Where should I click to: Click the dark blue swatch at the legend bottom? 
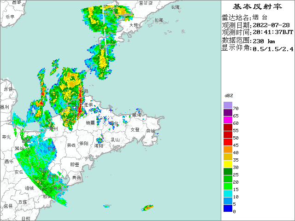[x=228, y=209]
